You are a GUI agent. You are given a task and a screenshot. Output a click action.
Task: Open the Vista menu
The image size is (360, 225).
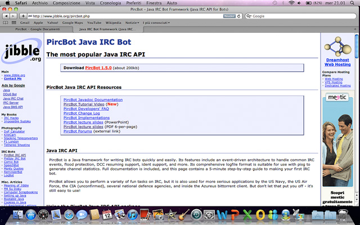tap(90, 3)
